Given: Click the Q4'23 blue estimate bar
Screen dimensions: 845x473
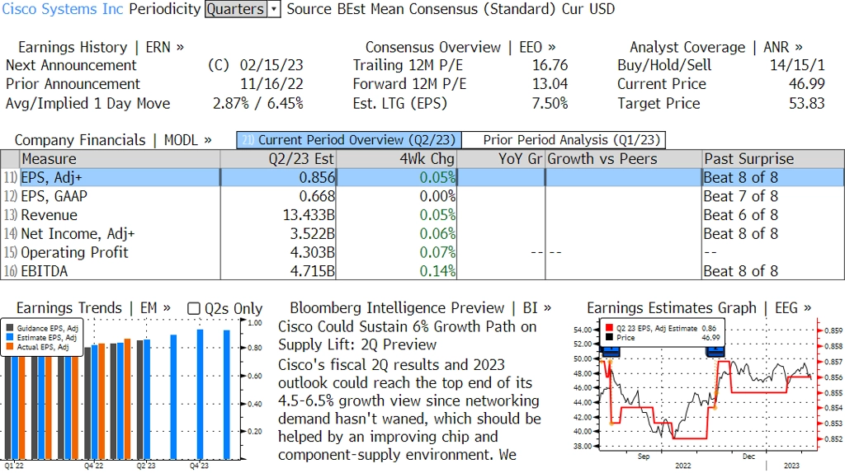Looking at the screenshot, I should [200, 395].
